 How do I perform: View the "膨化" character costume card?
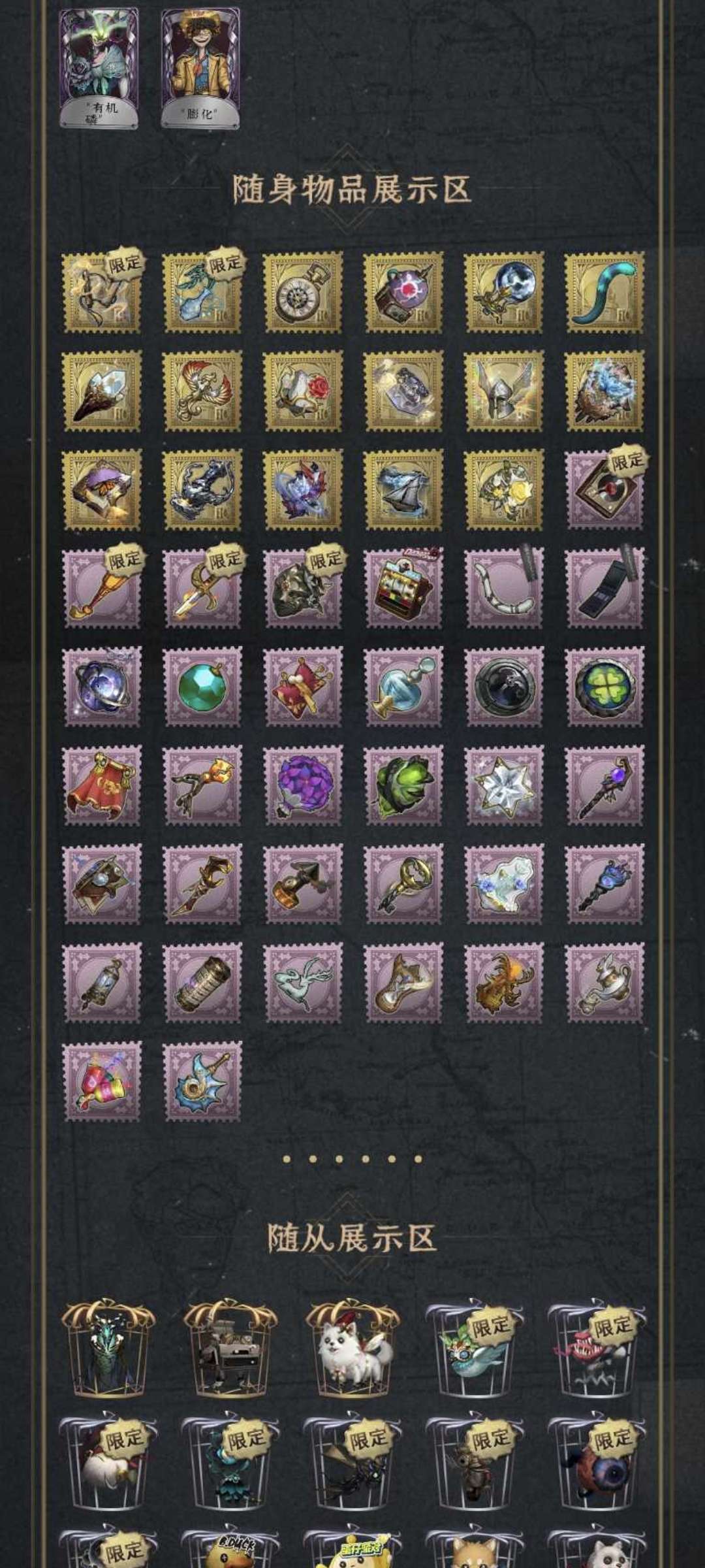pos(201,68)
